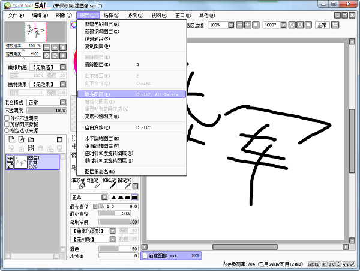
Task: Choose the third brush edge shape
Action: 127,198
